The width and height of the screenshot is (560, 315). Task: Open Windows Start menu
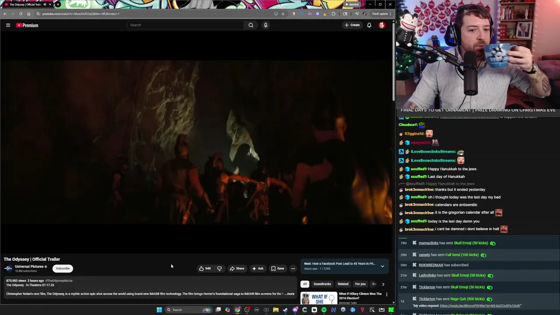159,310
